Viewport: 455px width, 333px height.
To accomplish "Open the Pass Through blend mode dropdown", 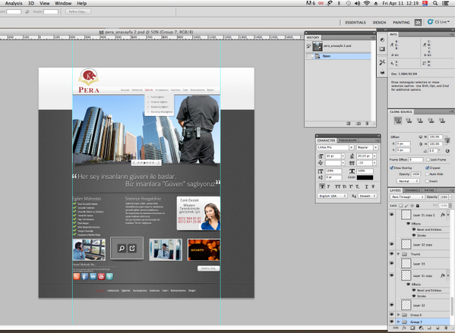I will [x=407, y=196].
